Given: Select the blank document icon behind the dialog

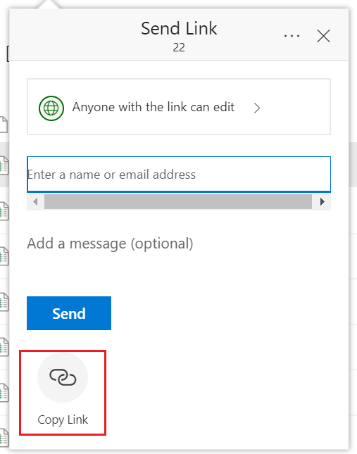Looking at the screenshot, I should pos(4,125).
